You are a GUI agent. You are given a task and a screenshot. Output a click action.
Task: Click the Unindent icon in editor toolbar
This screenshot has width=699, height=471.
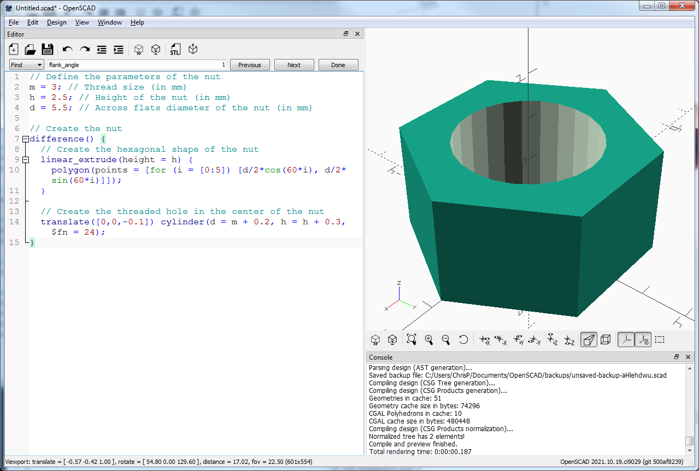(102, 50)
